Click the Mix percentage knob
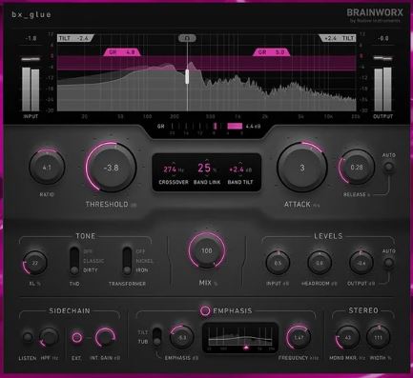Screen dimensions: 413x378 [206, 250]
